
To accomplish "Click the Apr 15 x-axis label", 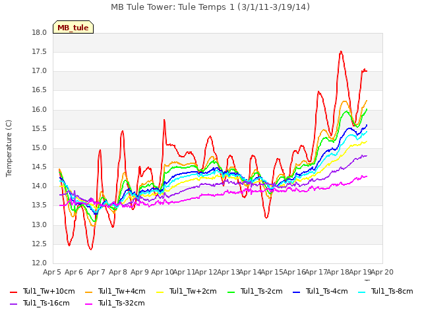I will [272, 273].
